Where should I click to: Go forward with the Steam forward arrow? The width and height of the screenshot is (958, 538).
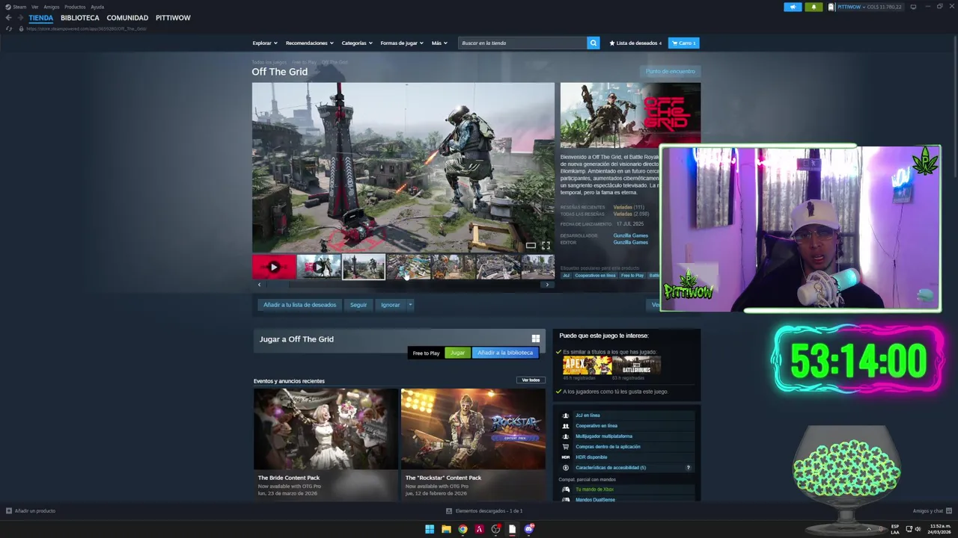click(19, 18)
